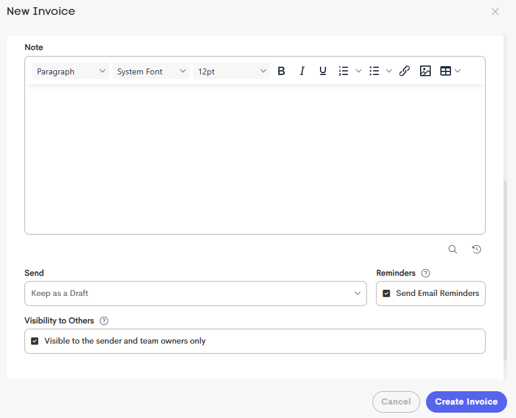The image size is (516, 418).
Task: Open Reminders help question mark
Action: tap(425, 273)
